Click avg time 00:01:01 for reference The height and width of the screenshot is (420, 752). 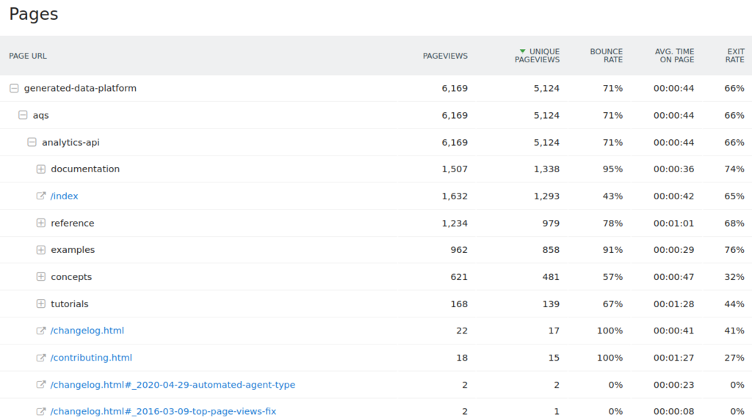[x=674, y=223]
